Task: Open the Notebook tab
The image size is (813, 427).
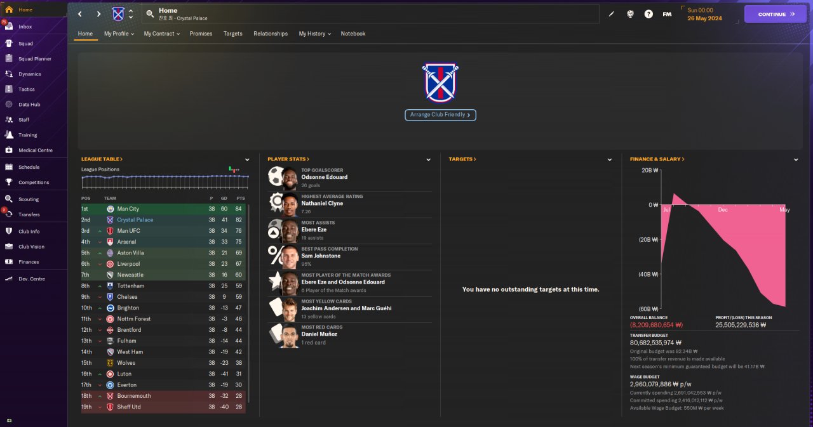Action: pyautogui.click(x=353, y=34)
